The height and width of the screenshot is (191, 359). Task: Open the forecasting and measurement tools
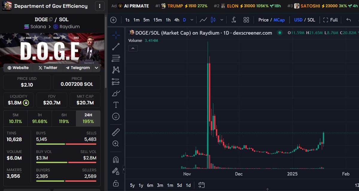(116, 81)
